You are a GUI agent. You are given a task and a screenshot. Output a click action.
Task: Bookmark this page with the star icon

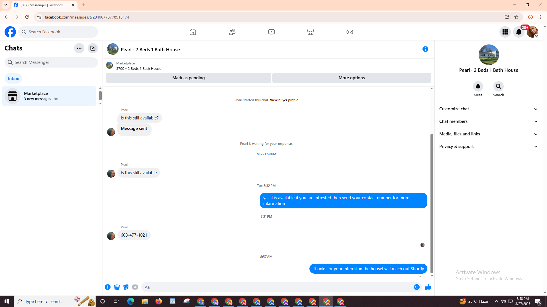[516, 17]
